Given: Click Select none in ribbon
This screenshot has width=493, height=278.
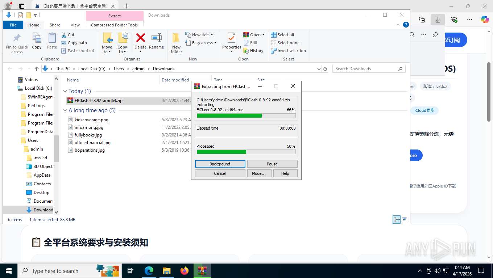Looking at the screenshot, I should 285,43.
